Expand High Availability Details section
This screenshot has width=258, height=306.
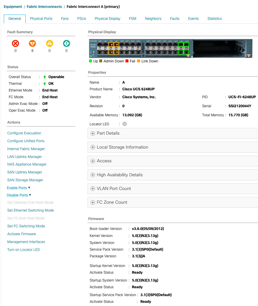(x=93, y=175)
